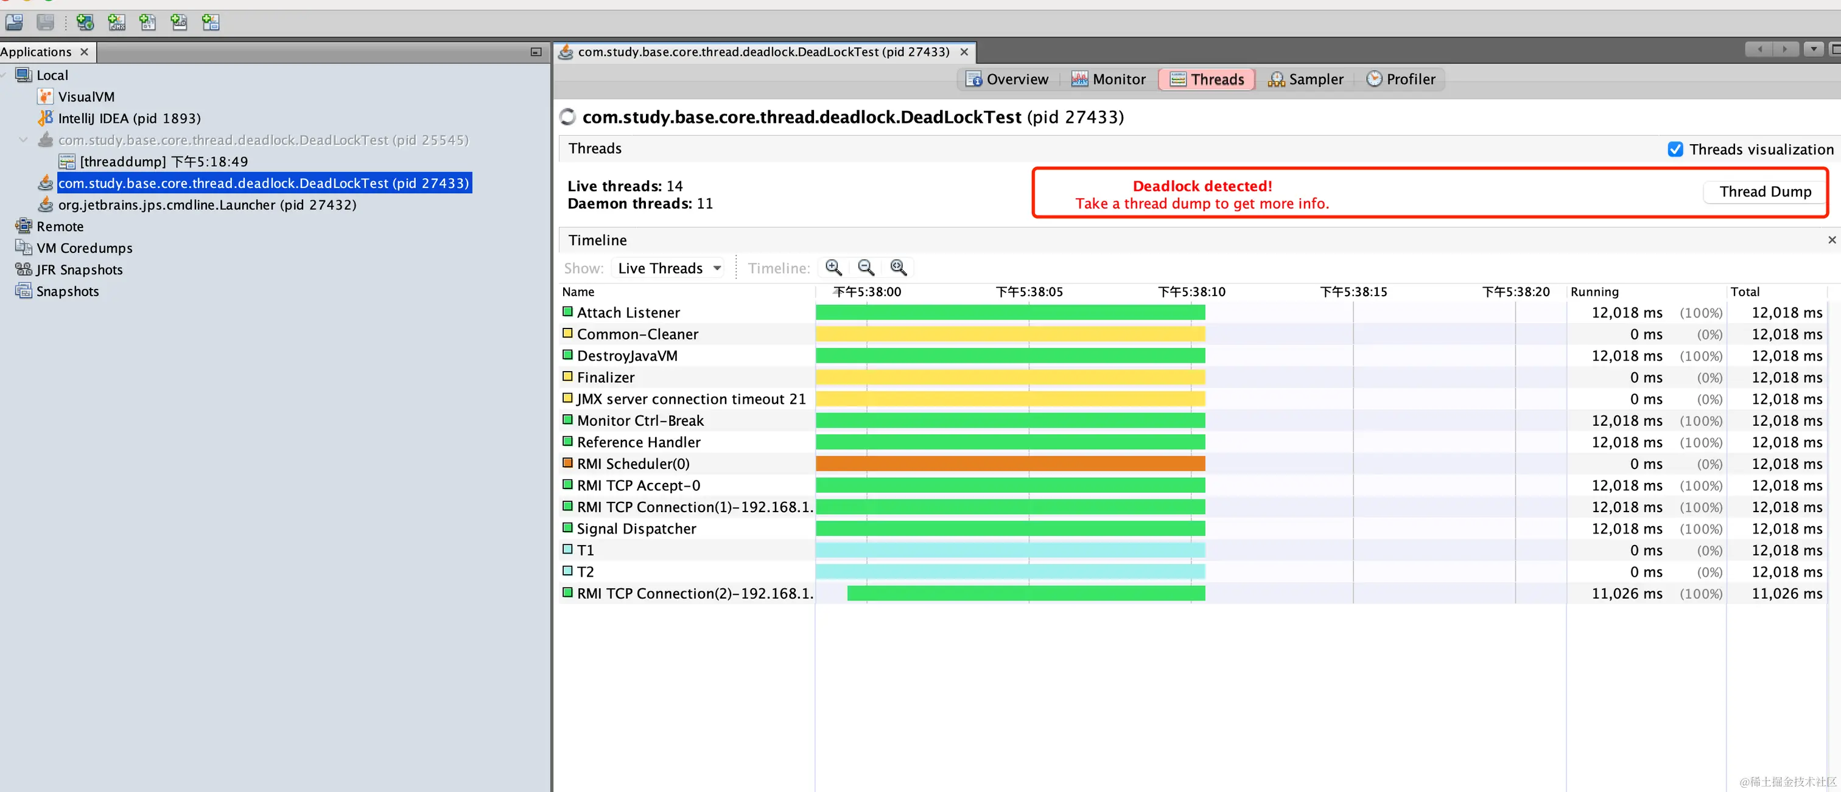Click the timeline fit-to-width zoom icon
The height and width of the screenshot is (792, 1841).
click(899, 268)
